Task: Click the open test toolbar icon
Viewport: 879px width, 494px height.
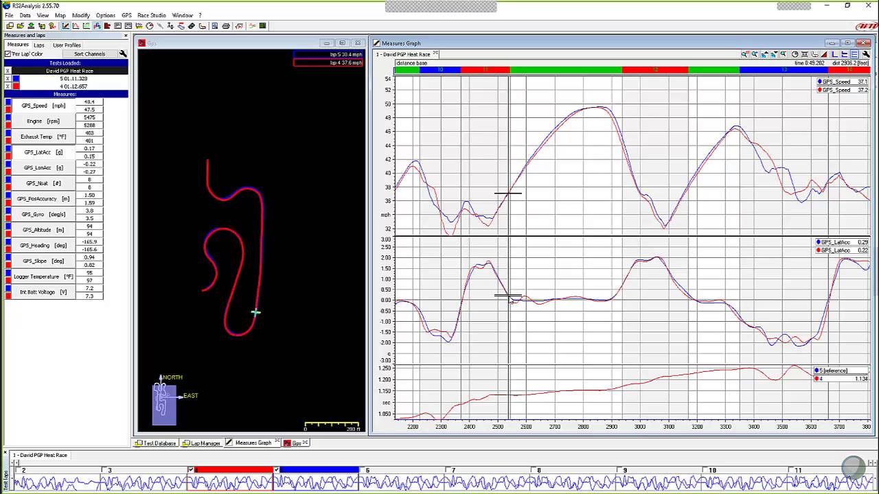Action: click(x=21, y=26)
